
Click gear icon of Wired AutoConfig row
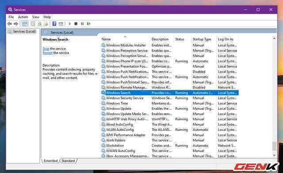coord(103,124)
